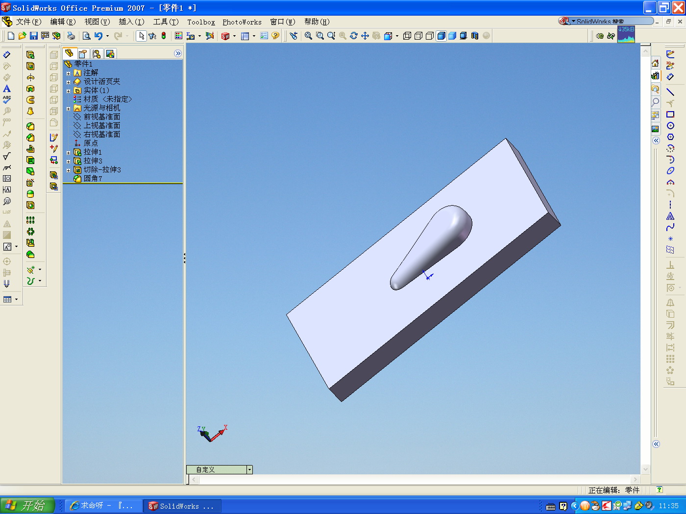Image resolution: width=686 pixels, height=514 pixels.
Task: Switch to the ConfigurationManager tab
Action: (x=97, y=53)
